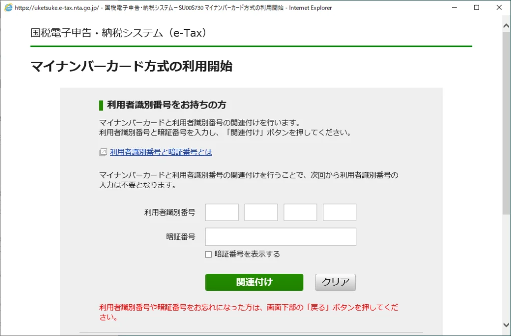Open the 利用者識別番号と暗証番号とは link
The width and height of the screenshot is (511, 336).
[x=160, y=152]
